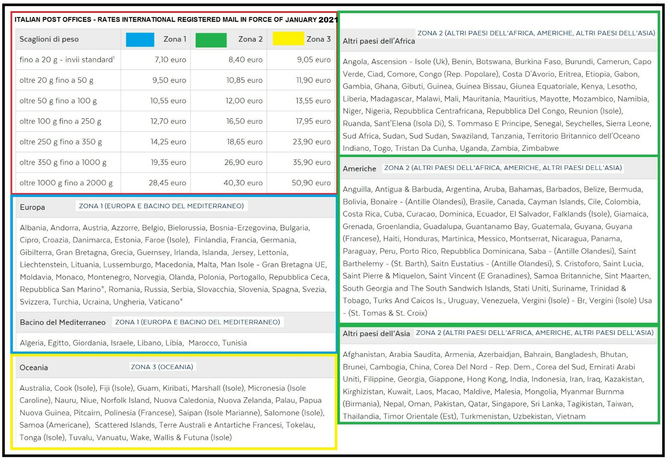
Task: Select row 'oltre 350 g fino a 1000 g'
Action: tap(176, 162)
